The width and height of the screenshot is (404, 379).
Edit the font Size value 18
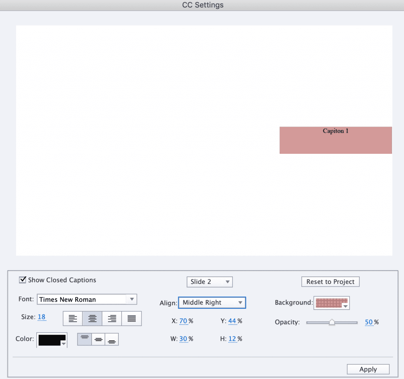tap(41, 317)
